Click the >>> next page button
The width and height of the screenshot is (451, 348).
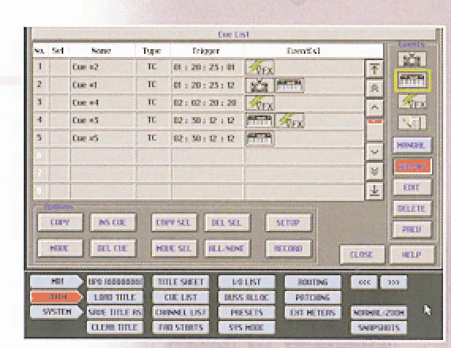point(394,282)
